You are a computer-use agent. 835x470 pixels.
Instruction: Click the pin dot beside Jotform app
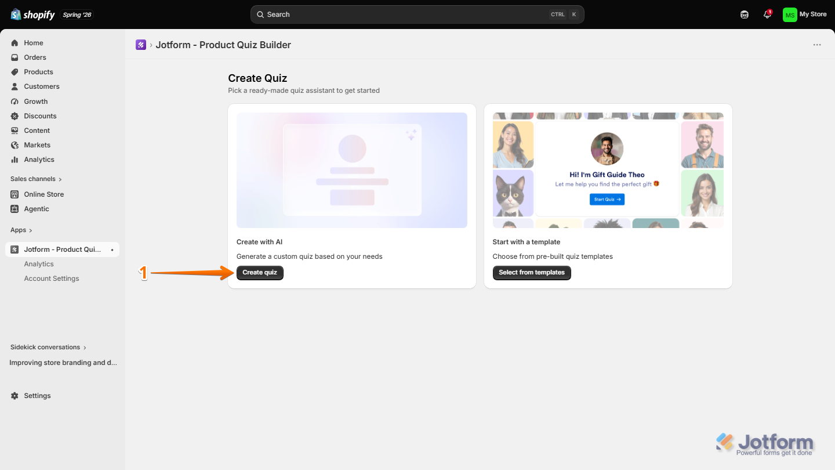pyautogui.click(x=112, y=250)
